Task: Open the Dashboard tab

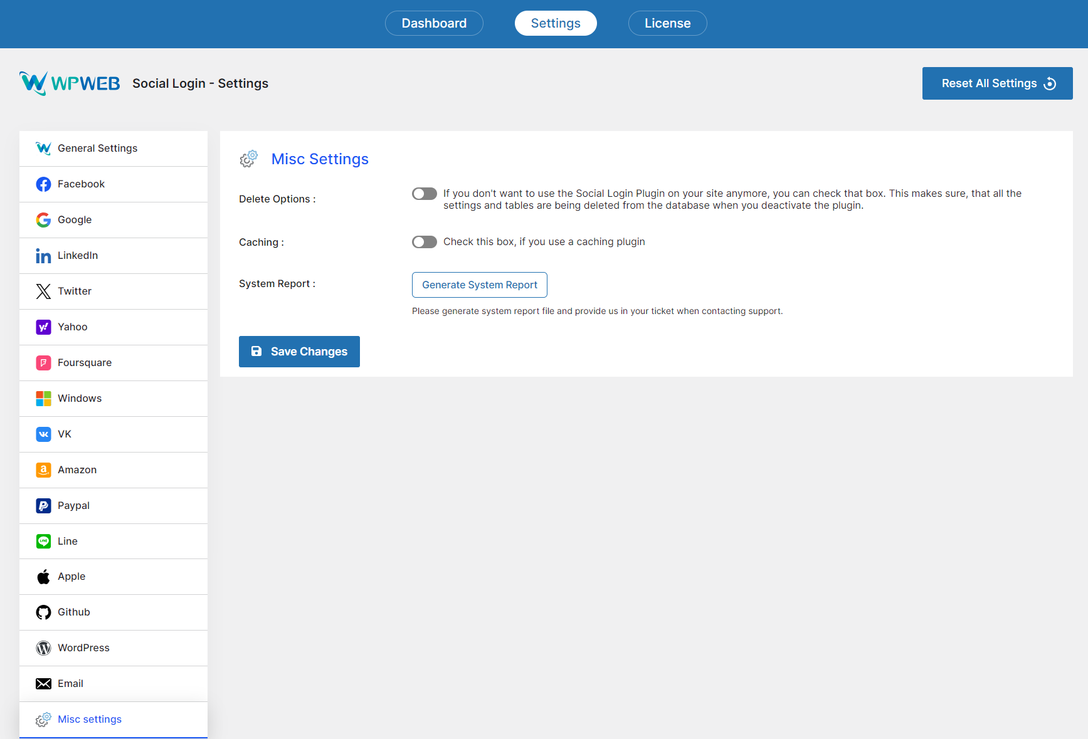Action: pos(434,23)
